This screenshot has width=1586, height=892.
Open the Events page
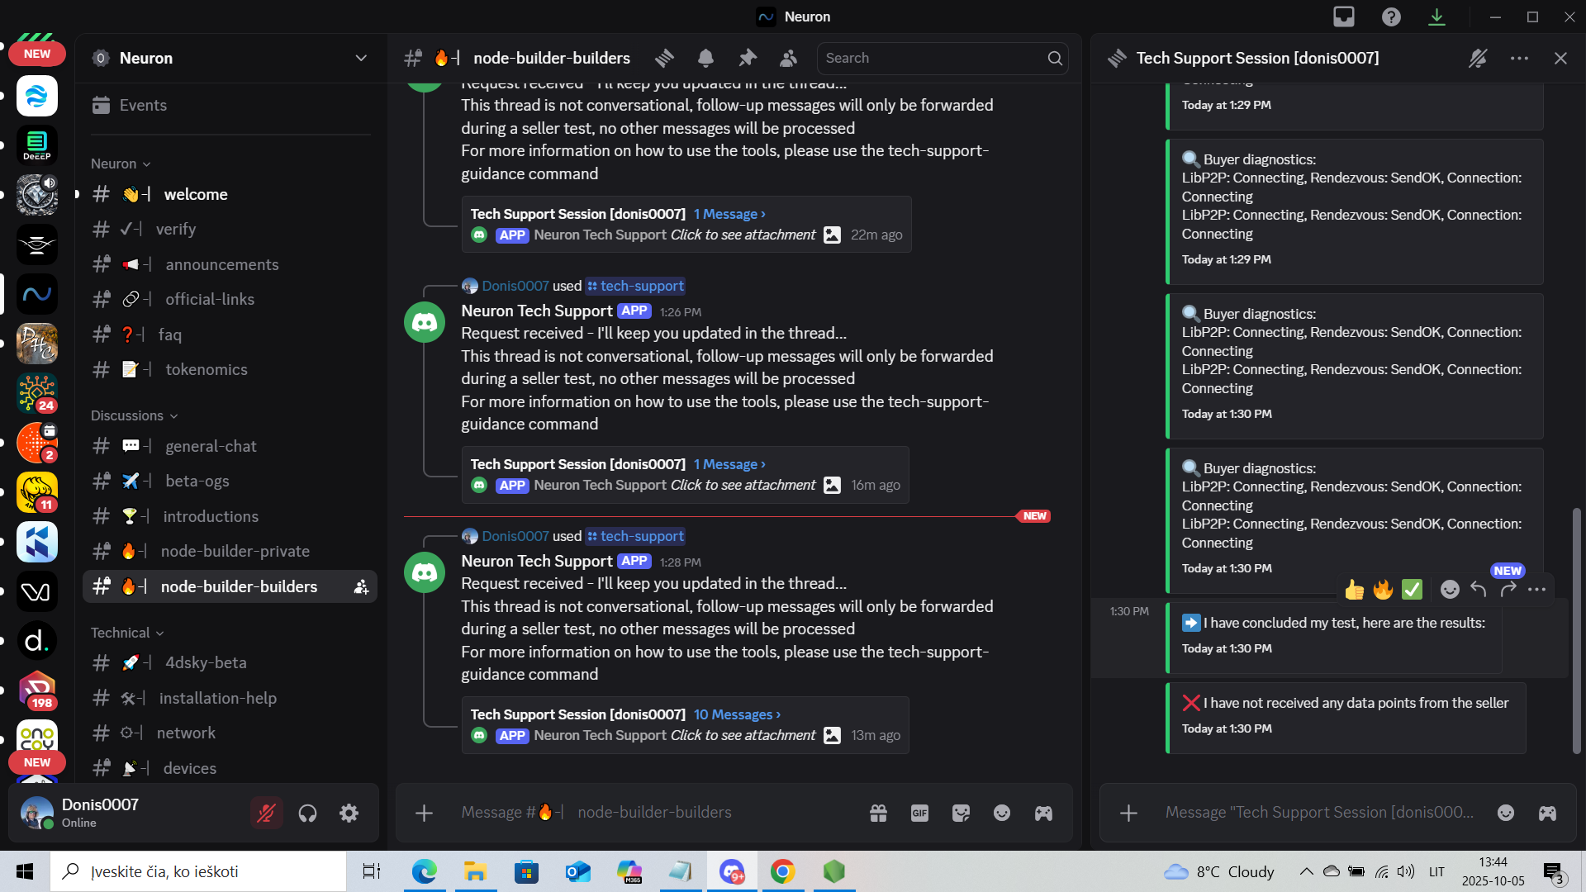click(230, 105)
